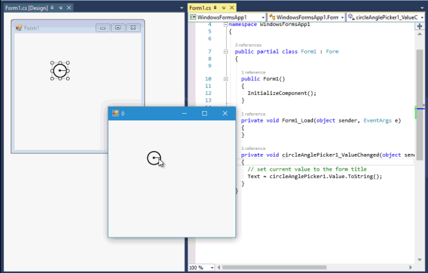Click the designer Form1 title bar icon
This screenshot has width=428, height=273.
point(19,28)
